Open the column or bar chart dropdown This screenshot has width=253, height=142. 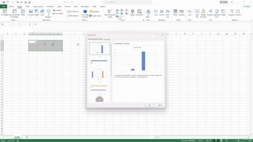117,10
